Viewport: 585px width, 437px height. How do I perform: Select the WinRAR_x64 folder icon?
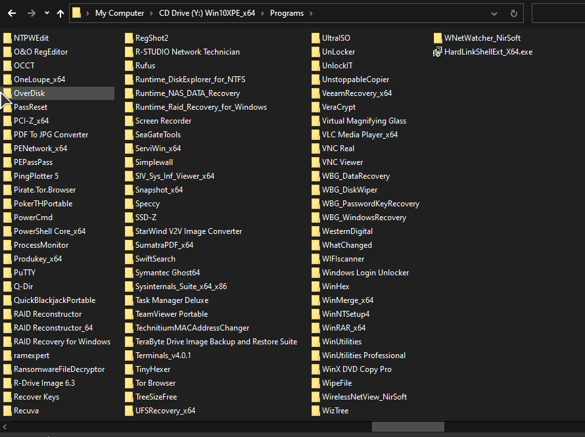316,328
